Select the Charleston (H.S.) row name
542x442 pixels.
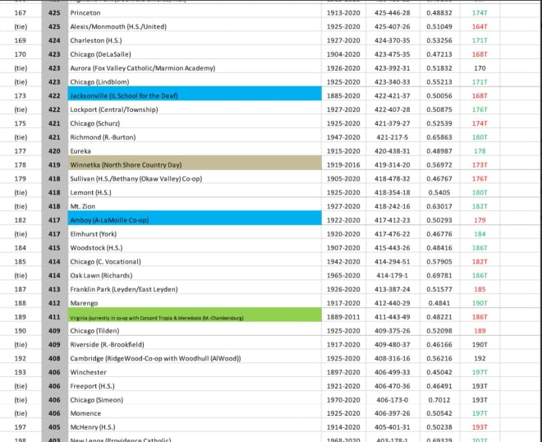coord(195,40)
